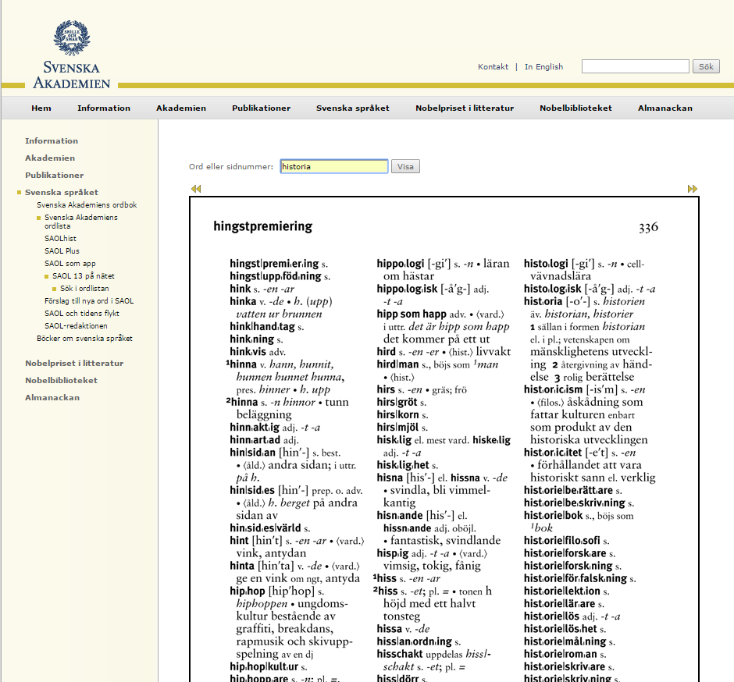Select Publikationer in the left sidebar
The image size is (734, 682).
(x=55, y=176)
